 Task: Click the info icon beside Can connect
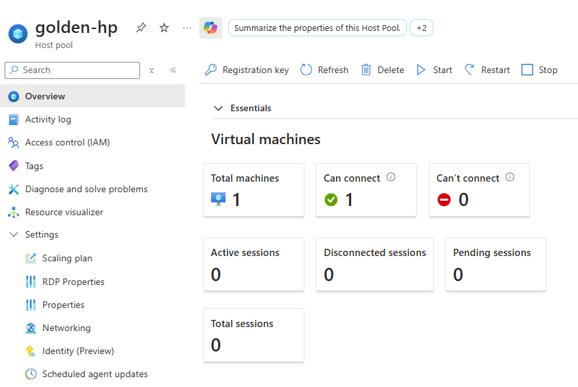(x=391, y=177)
